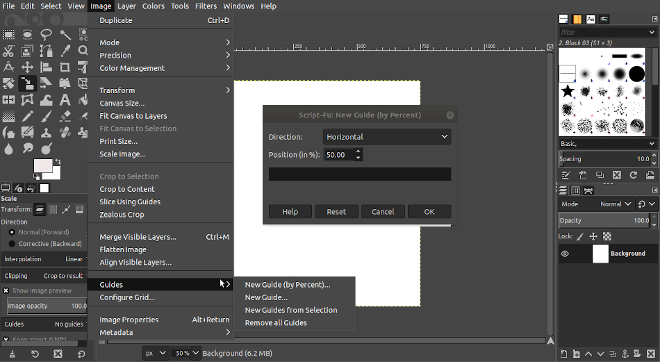Image resolution: width=660 pixels, height=362 pixels.
Task: Open the layer Mode Normal dropdown
Action: (596, 204)
